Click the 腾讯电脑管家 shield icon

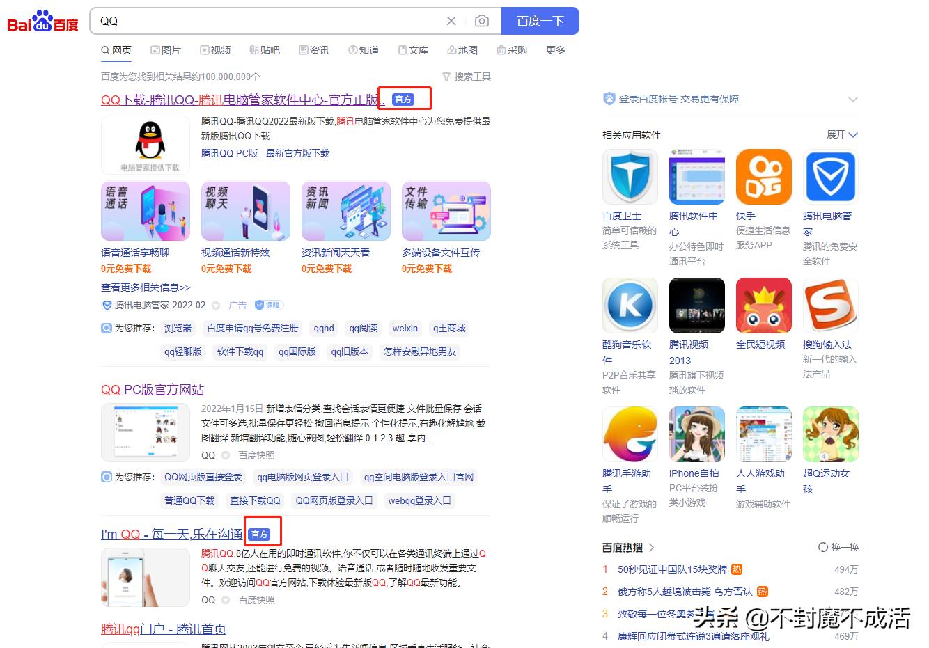[x=830, y=176]
